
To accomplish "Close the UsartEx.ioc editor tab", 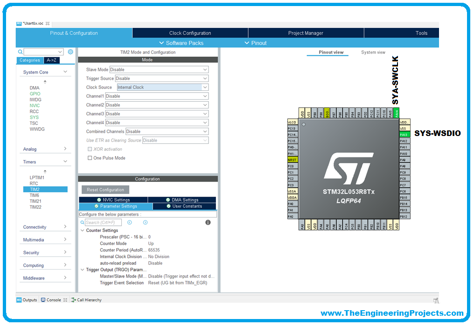I will tap(48, 23).
